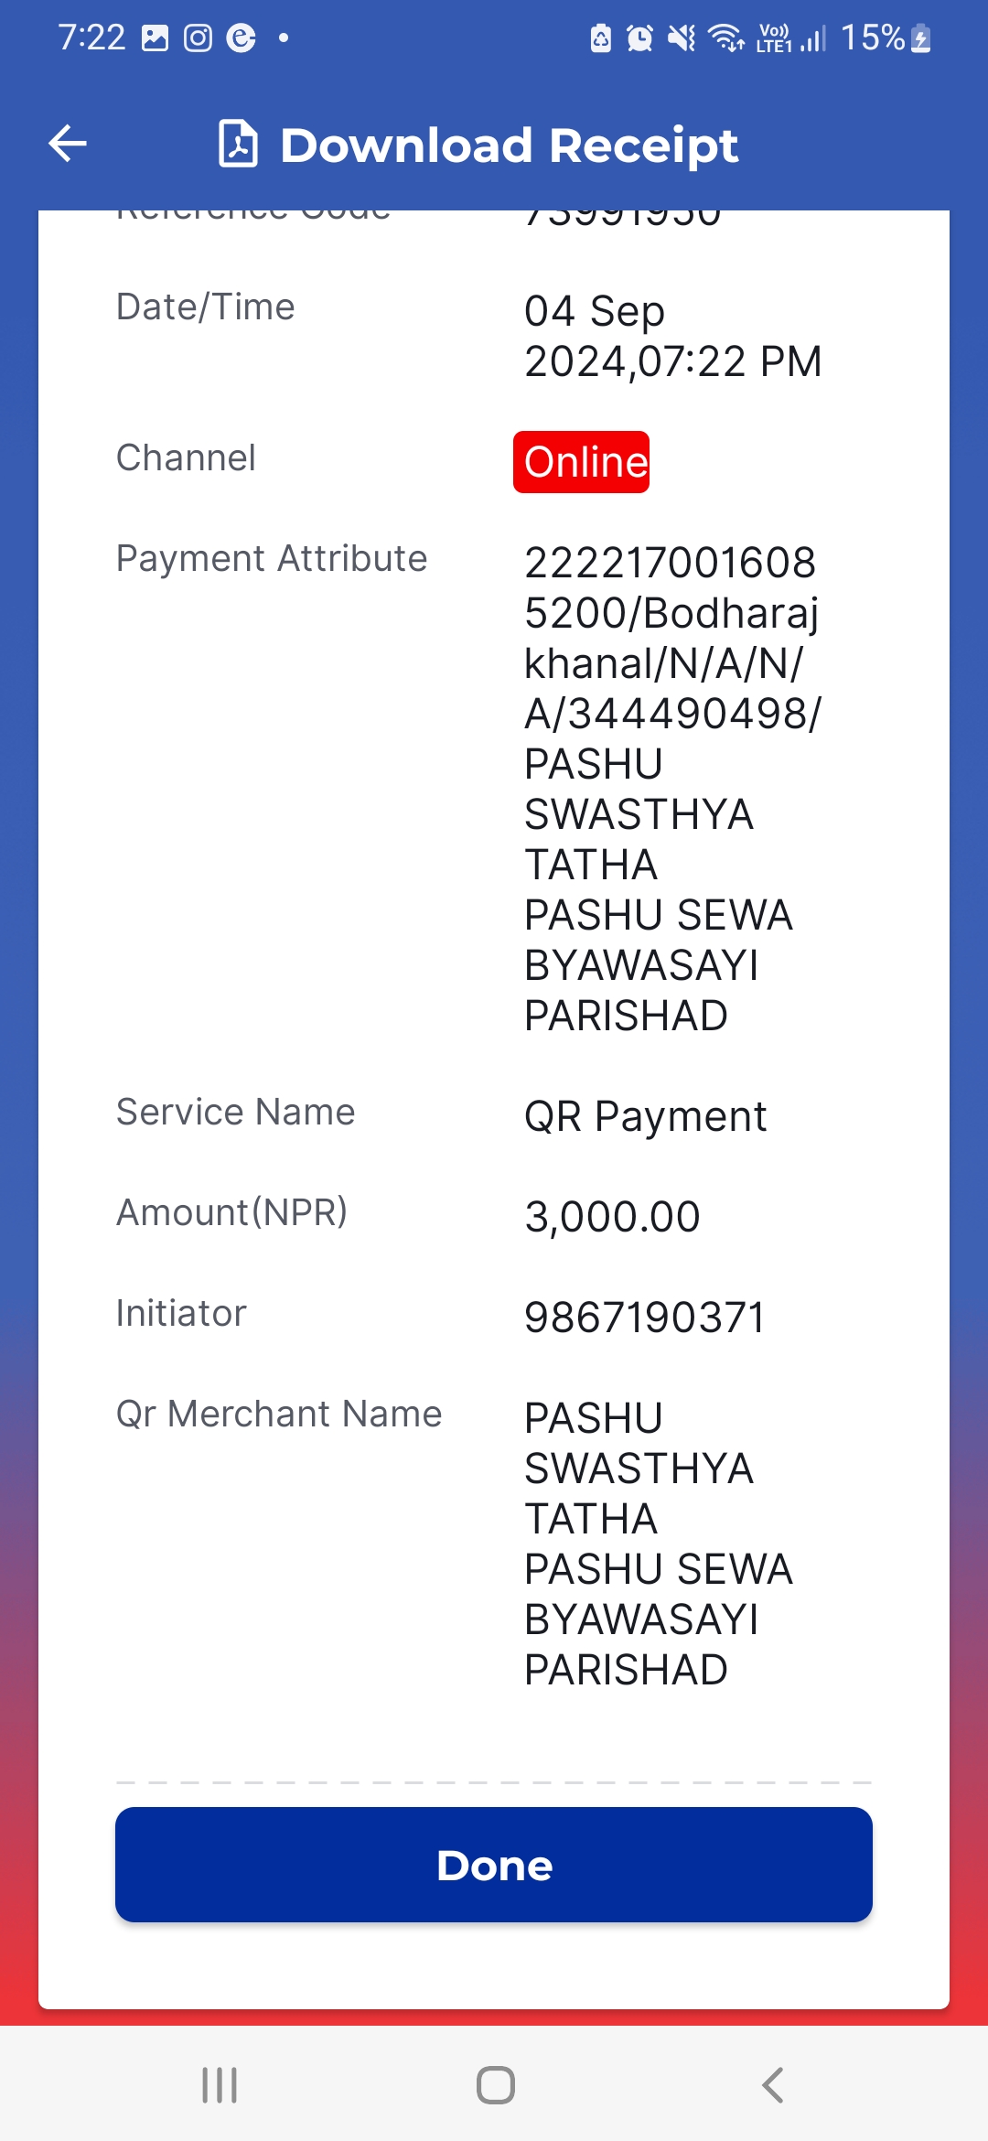Tap the Date/Time value 04 Sep 2024

coord(672,336)
